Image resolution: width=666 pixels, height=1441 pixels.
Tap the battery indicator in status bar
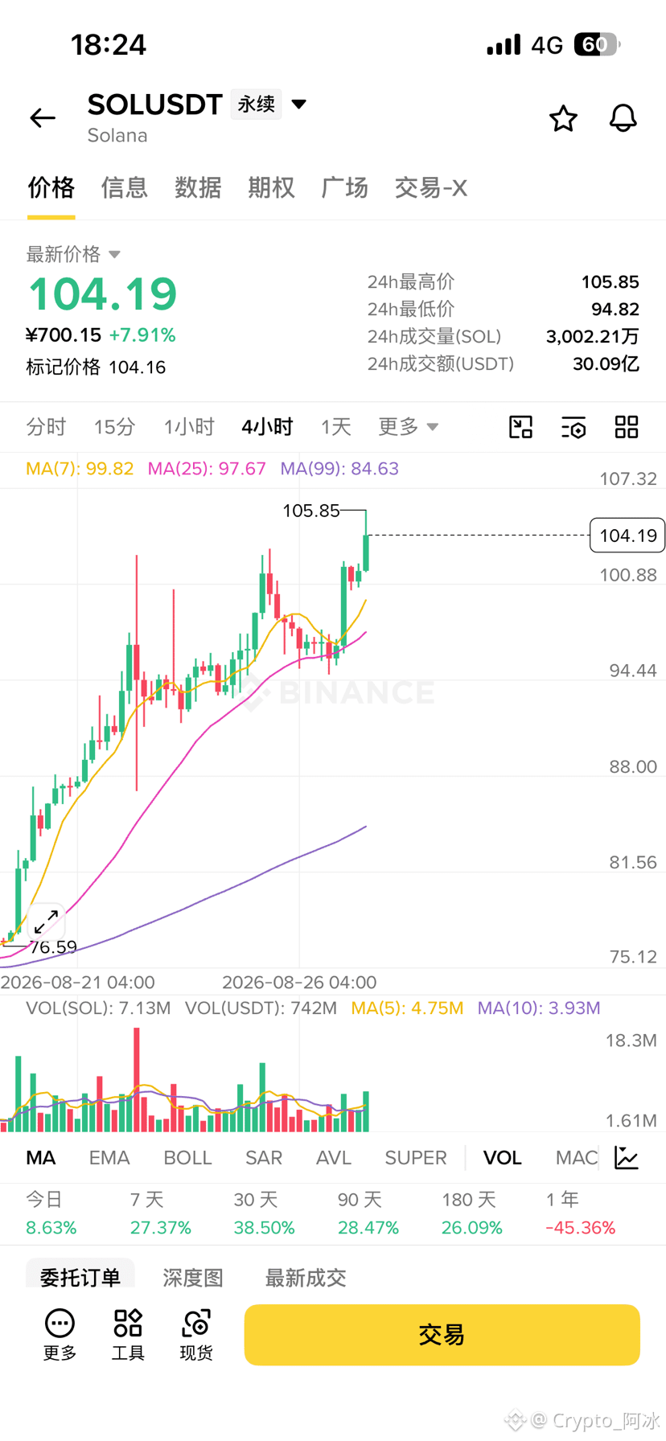pos(597,44)
